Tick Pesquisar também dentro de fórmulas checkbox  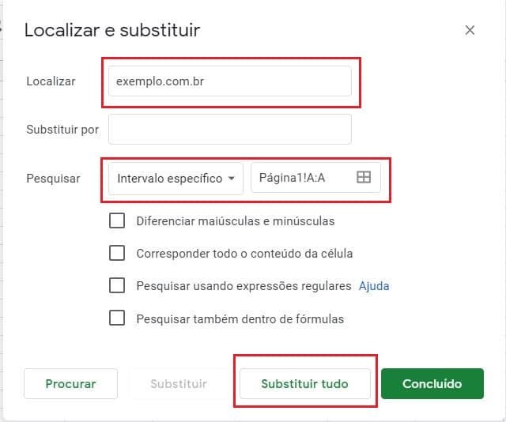tap(117, 318)
